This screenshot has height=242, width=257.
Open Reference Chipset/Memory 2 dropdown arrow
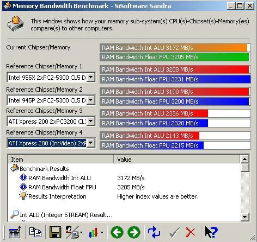[x=91, y=100]
